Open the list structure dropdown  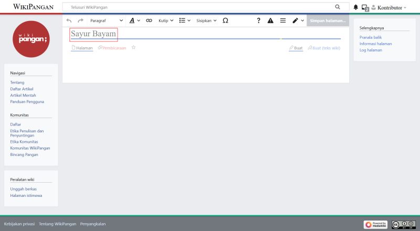(184, 20)
